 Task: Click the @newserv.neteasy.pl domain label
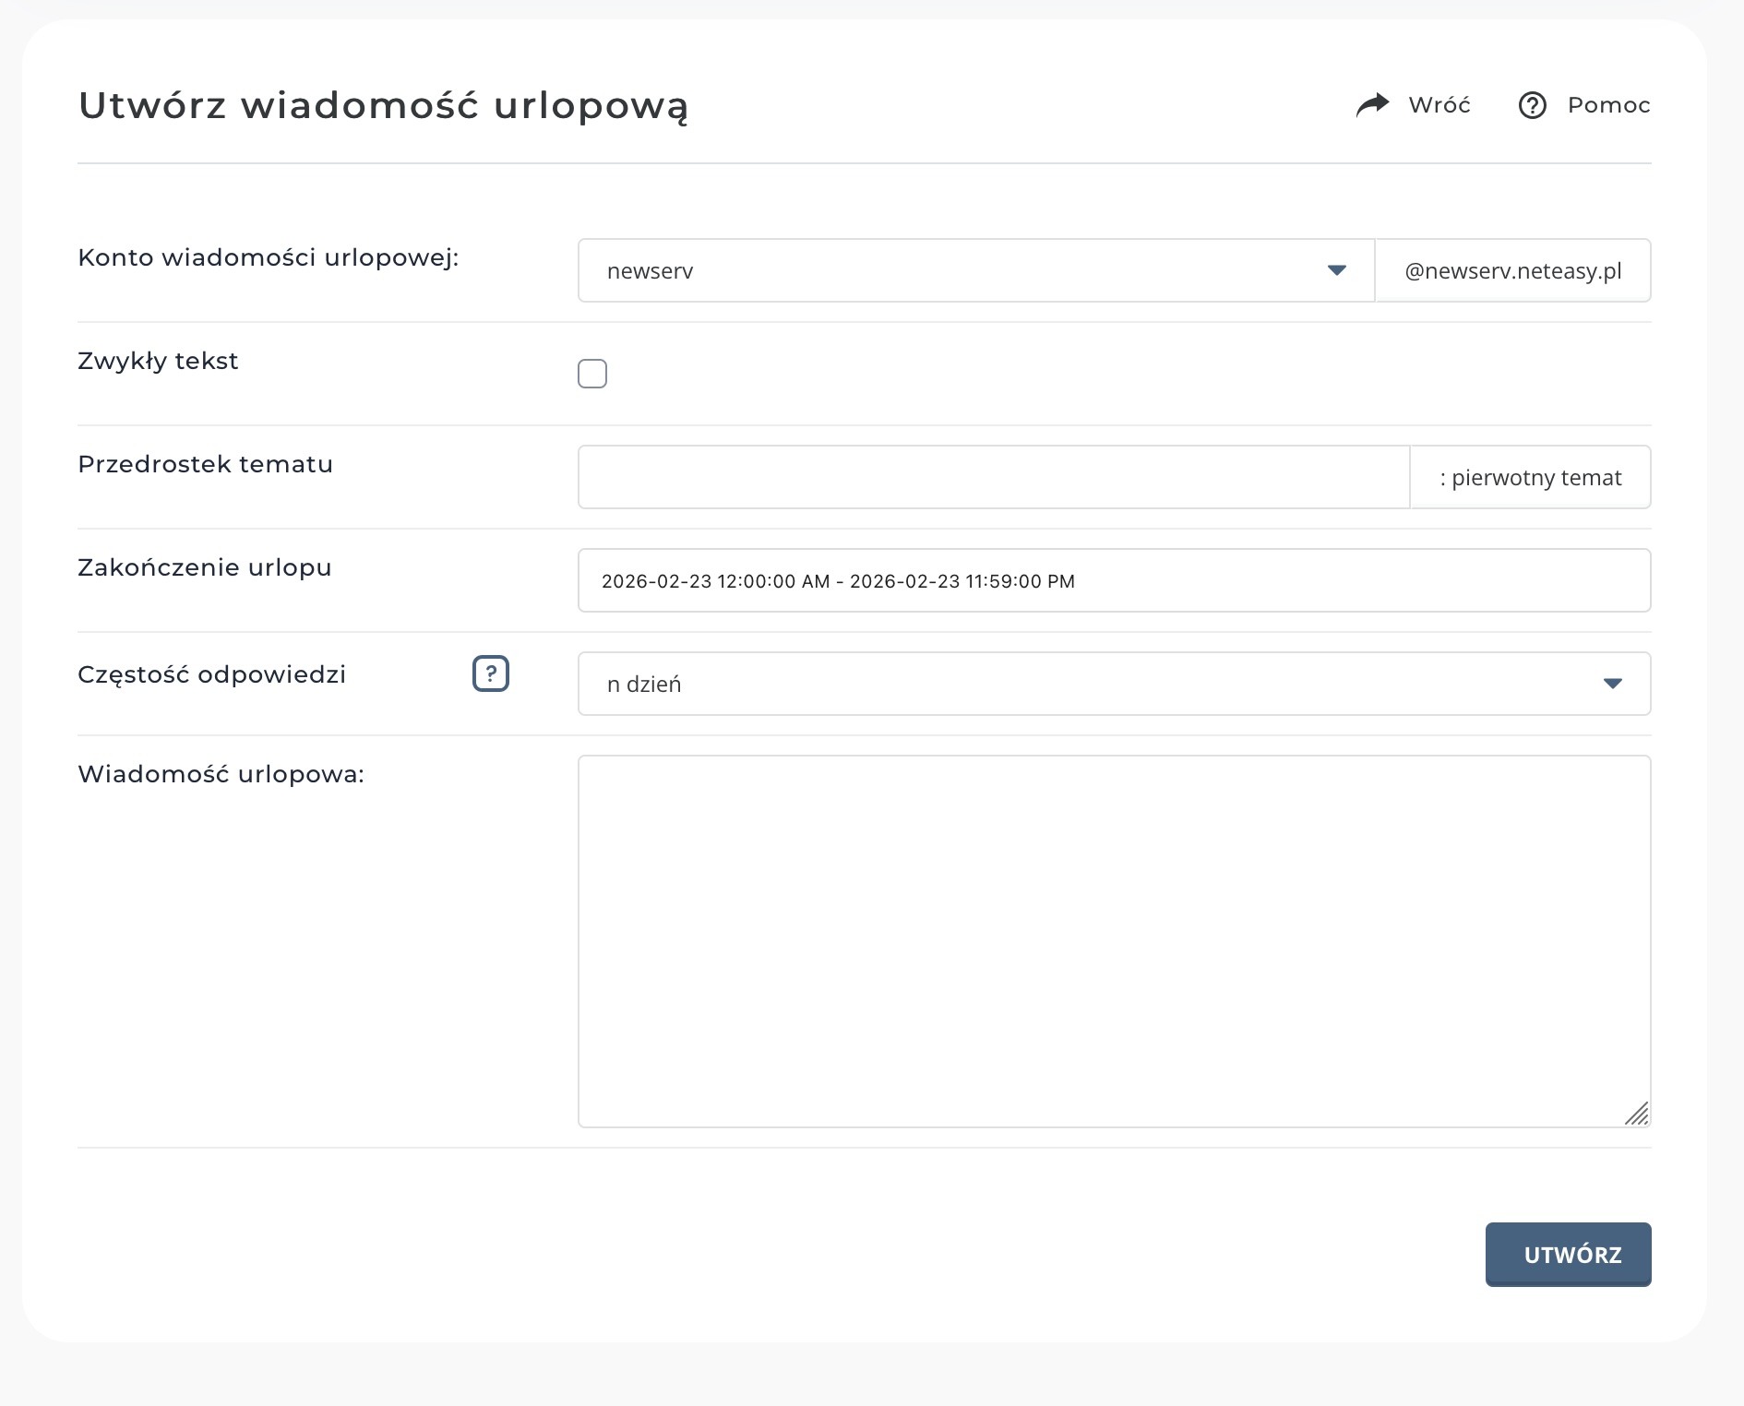coord(1513,270)
